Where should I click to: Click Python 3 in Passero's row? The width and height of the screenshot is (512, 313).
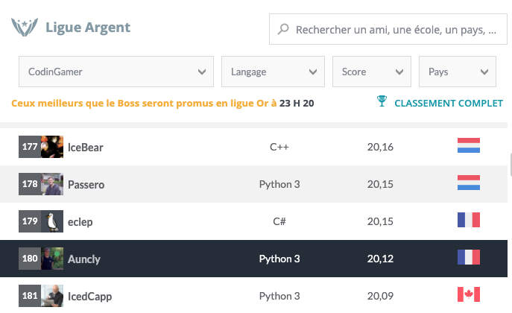pos(279,184)
